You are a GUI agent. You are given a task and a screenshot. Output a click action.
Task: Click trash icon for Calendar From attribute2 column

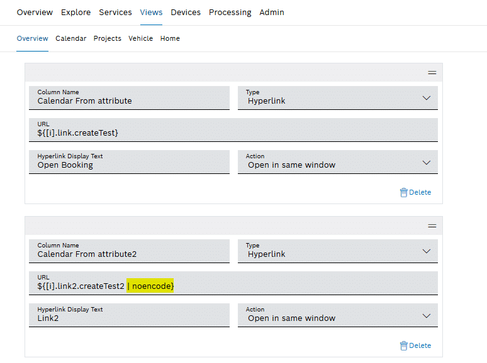click(x=404, y=345)
